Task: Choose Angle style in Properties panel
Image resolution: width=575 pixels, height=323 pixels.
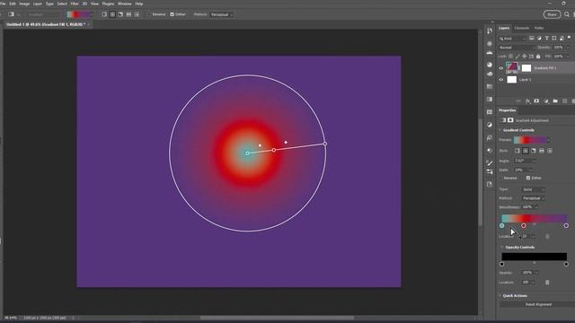Action: (x=534, y=151)
